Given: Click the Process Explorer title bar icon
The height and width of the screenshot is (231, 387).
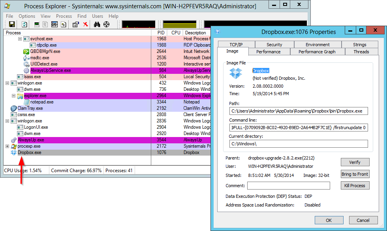Looking at the screenshot, I should click(x=8, y=6).
